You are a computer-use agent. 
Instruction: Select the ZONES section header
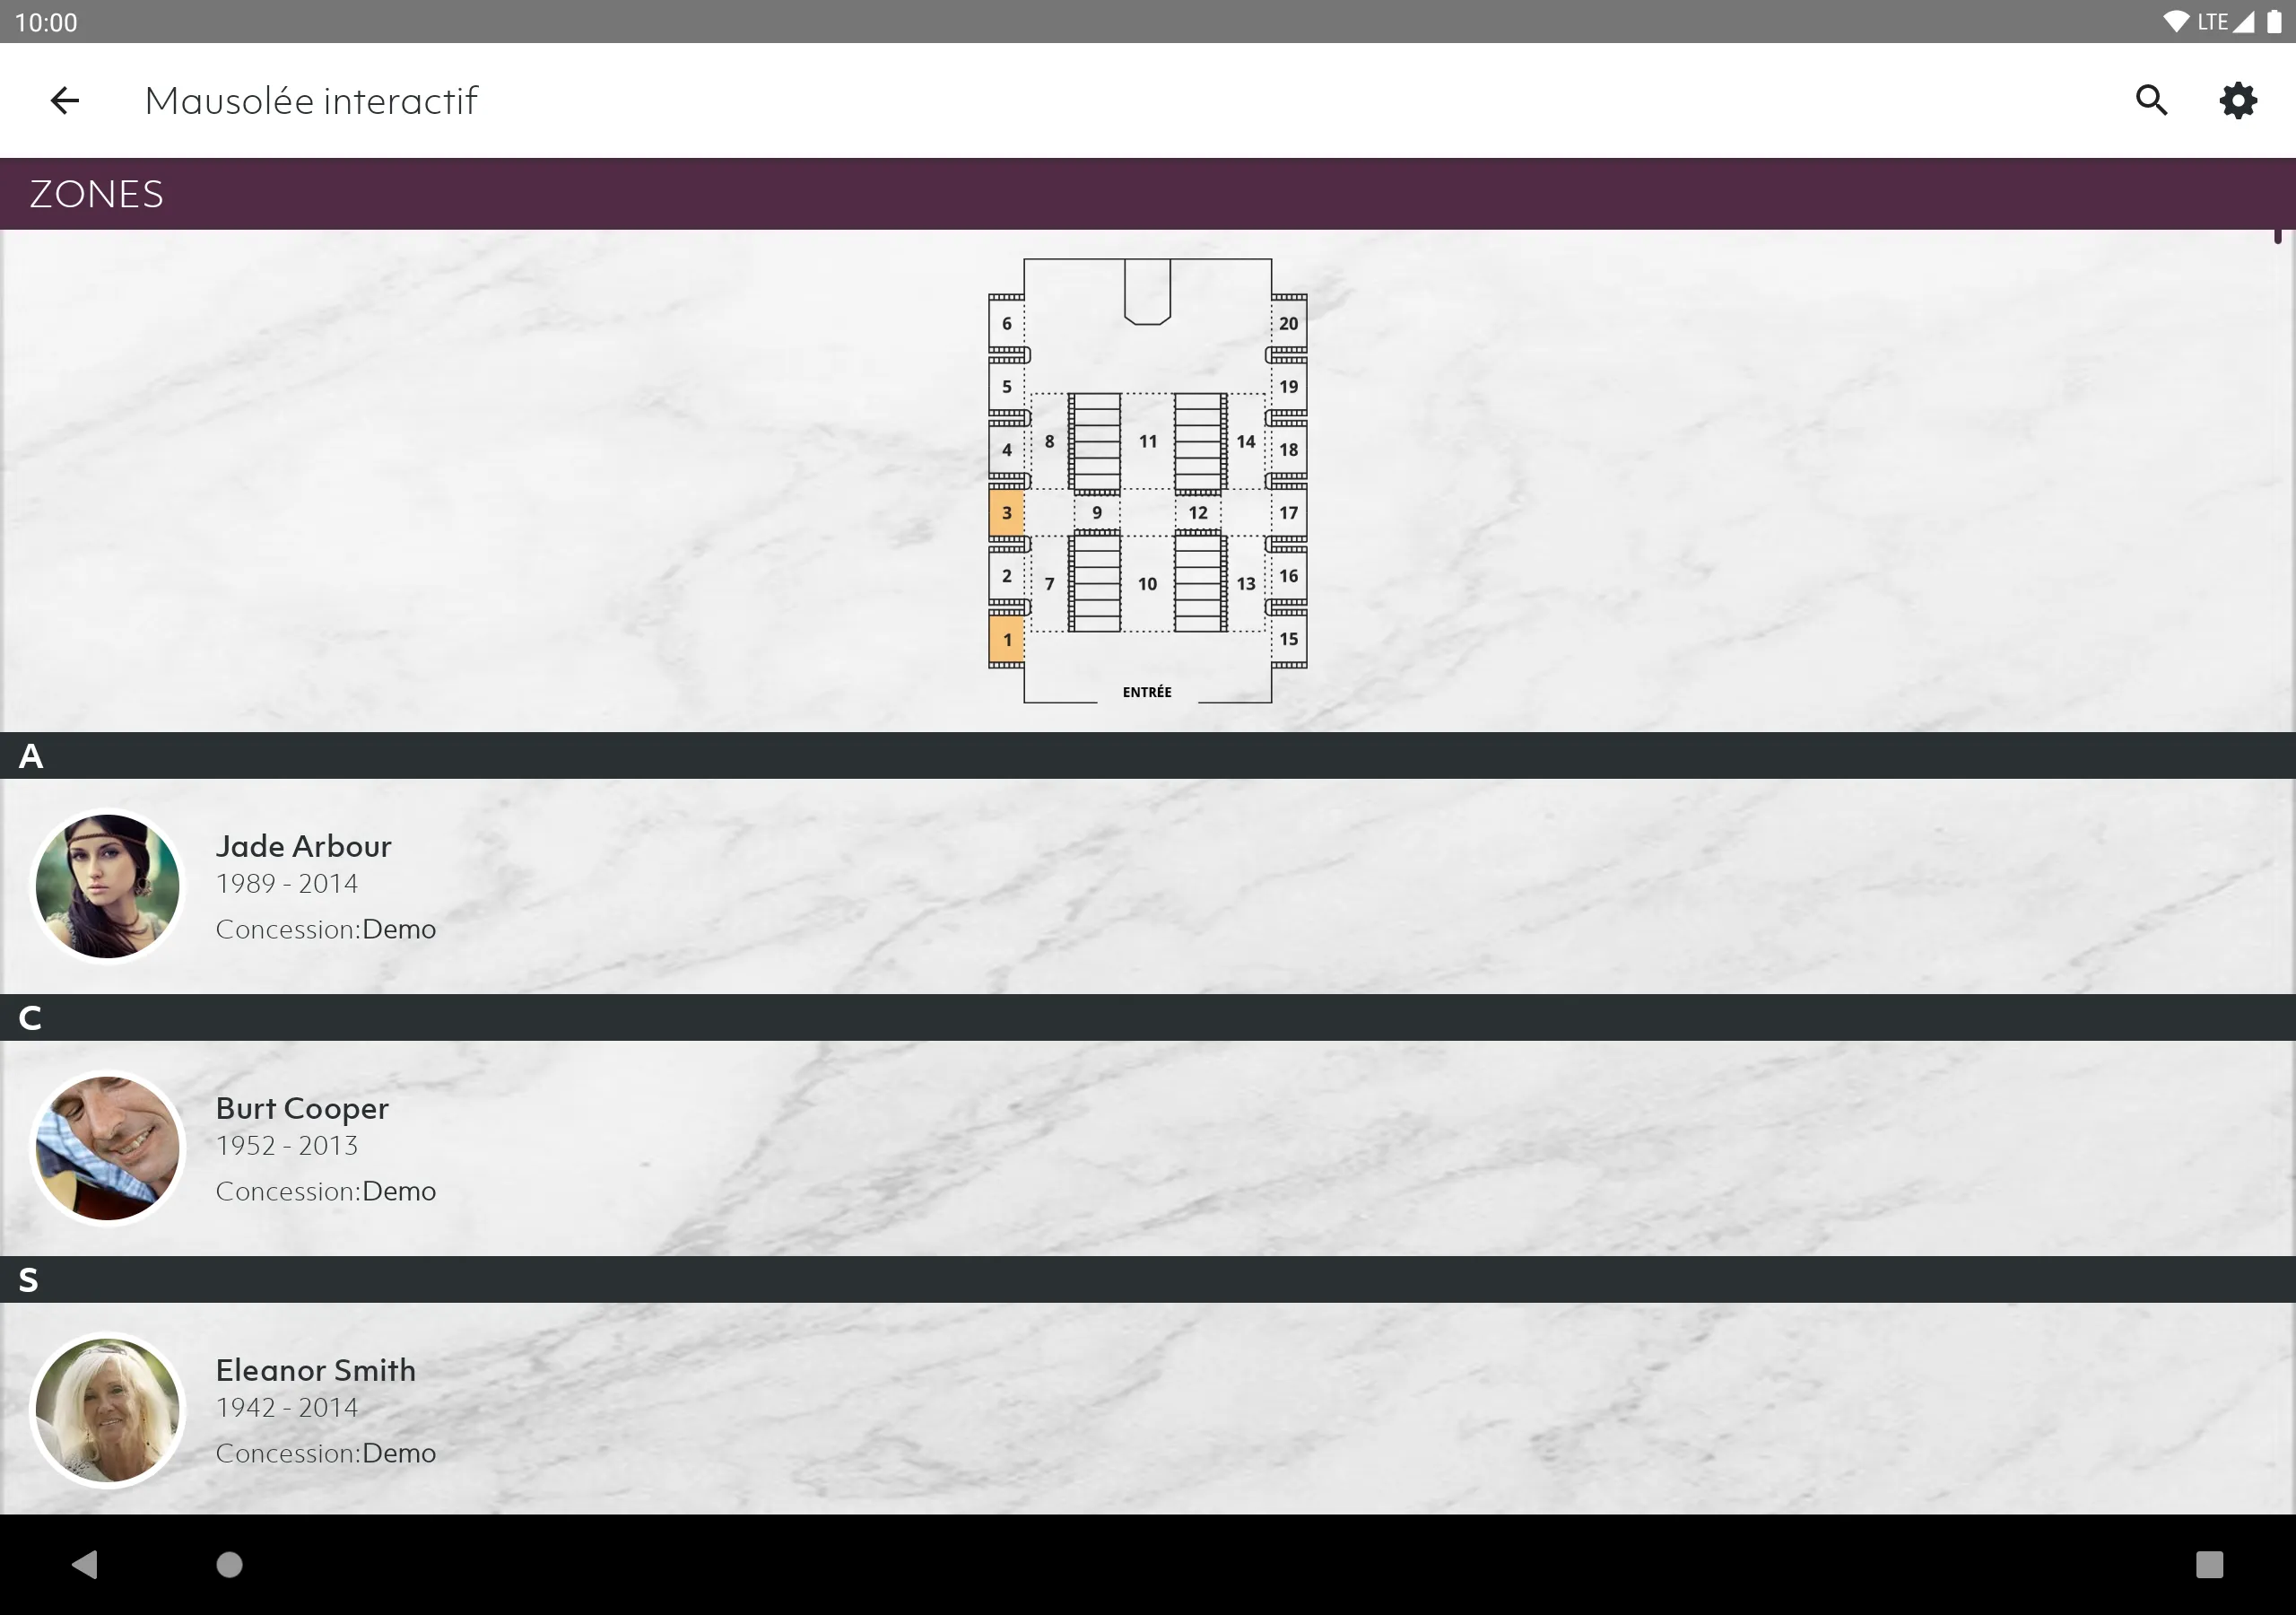1148,192
